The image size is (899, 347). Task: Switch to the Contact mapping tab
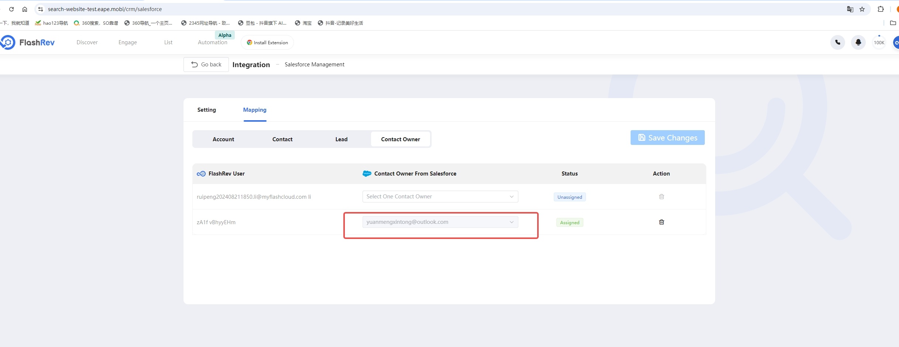(x=282, y=139)
